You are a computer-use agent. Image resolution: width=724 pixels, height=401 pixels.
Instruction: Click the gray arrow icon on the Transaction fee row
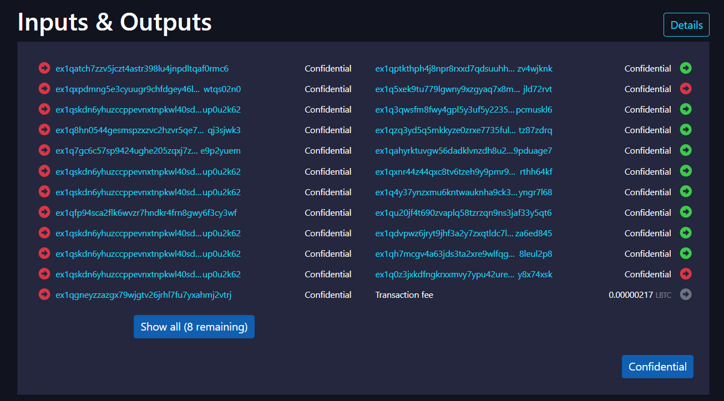[x=686, y=295]
